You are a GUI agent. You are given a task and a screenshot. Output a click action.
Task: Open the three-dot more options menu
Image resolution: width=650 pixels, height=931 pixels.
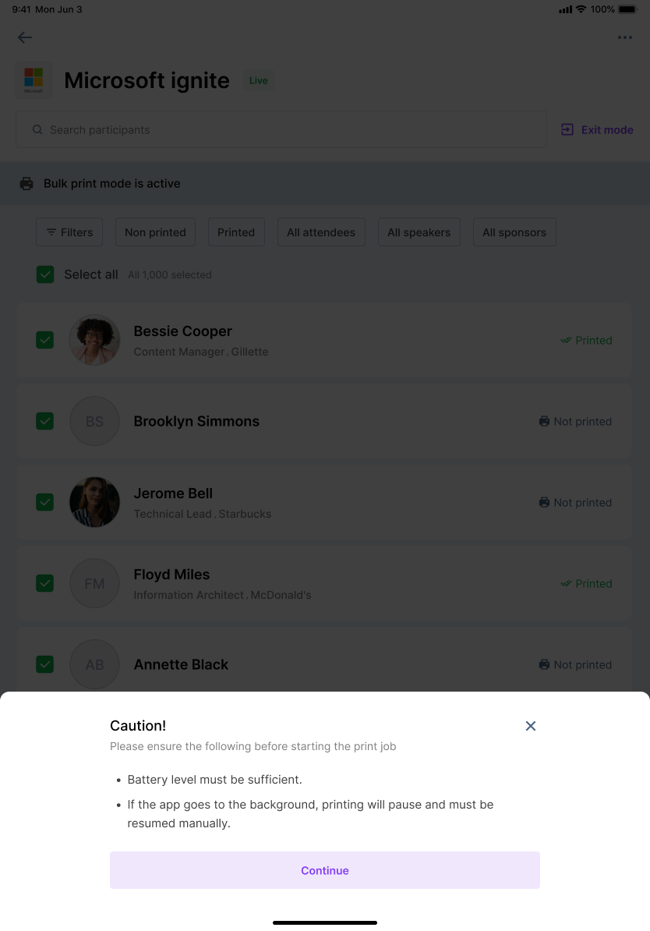pyautogui.click(x=624, y=37)
